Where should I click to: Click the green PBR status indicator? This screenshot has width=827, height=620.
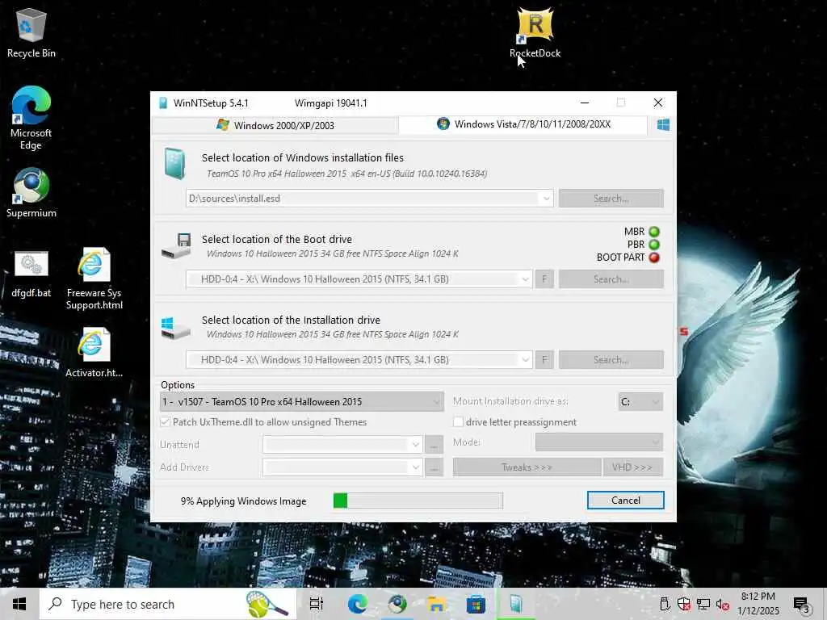(654, 245)
